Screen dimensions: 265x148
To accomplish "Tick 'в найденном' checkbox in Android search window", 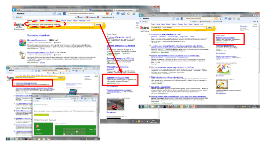I will [x=28, y=27].
